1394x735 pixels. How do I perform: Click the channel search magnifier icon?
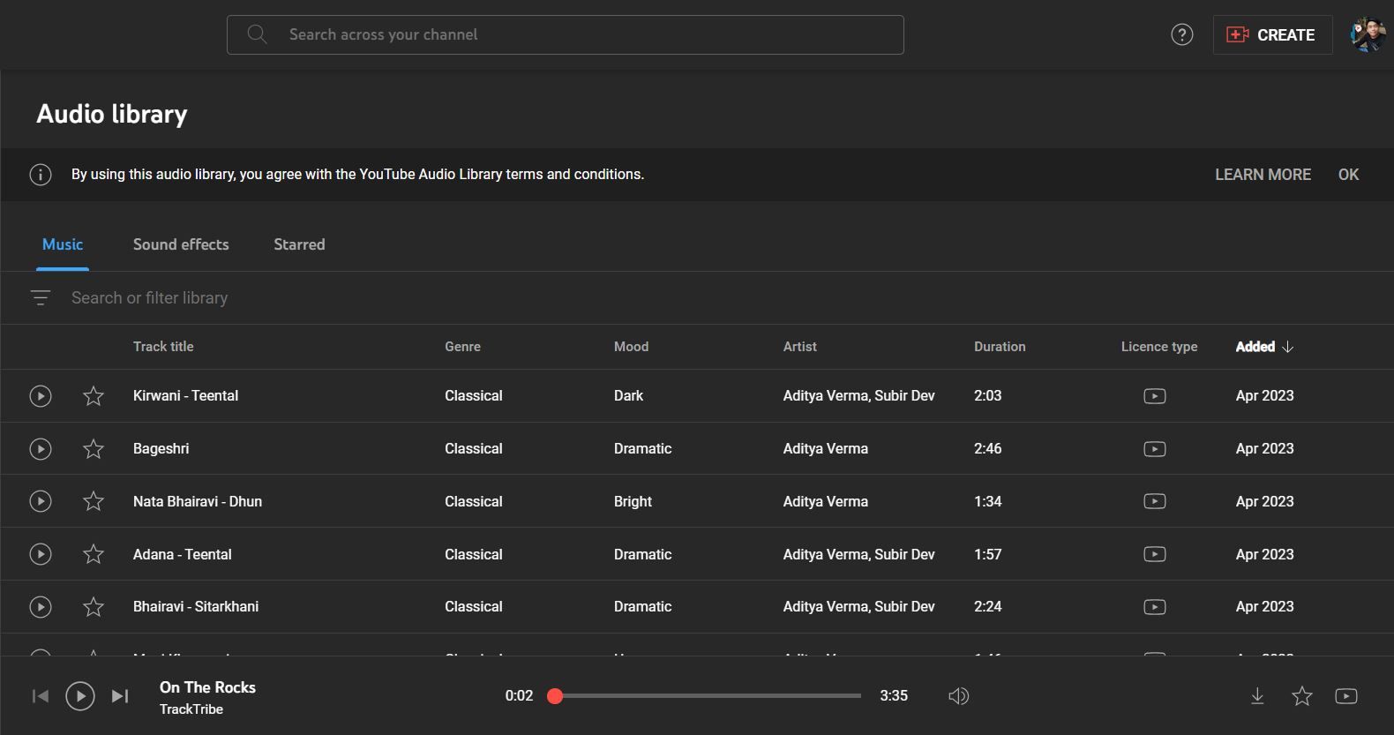(x=257, y=34)
